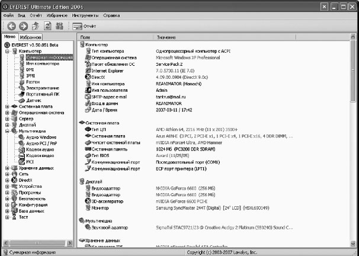Click the DirectX icon in tree

[x=14, y=180]
